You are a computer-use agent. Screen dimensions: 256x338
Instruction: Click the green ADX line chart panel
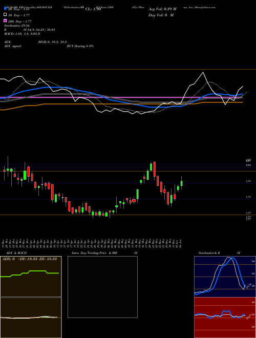31,277
